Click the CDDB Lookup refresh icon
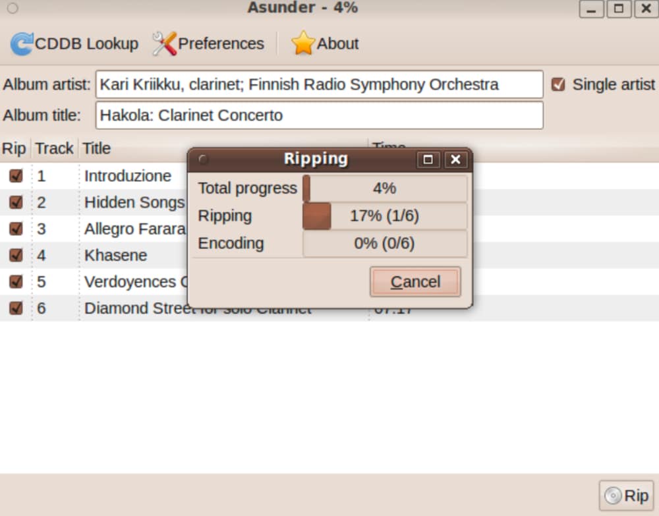The height and width of the screenshot is (516, 659). click(x=22, y=43)
